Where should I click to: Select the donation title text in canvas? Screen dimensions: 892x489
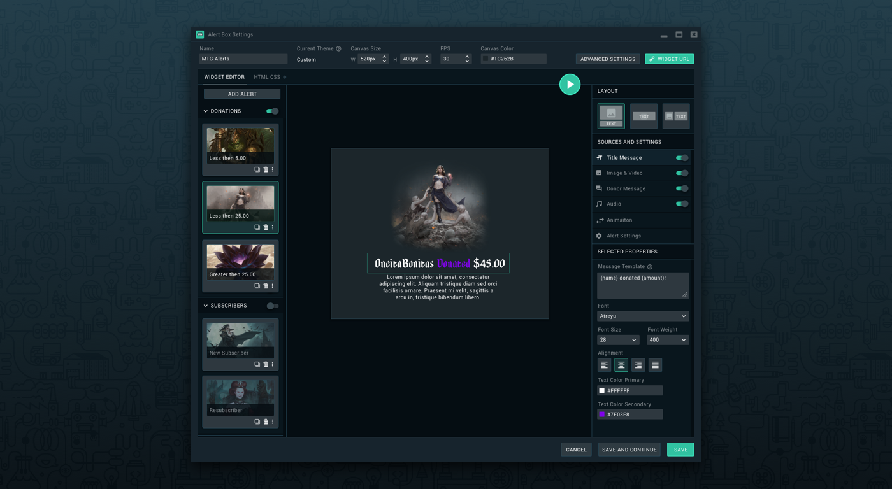(439, 264)
